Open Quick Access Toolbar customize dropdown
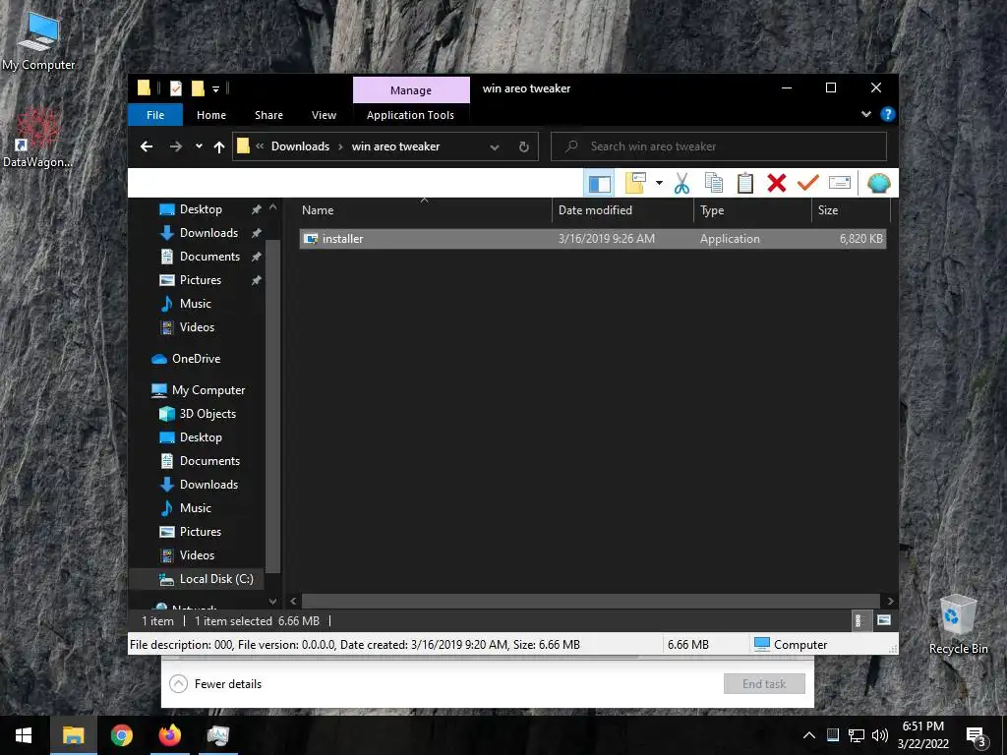1007x755 pixels. tap(215, 88)
